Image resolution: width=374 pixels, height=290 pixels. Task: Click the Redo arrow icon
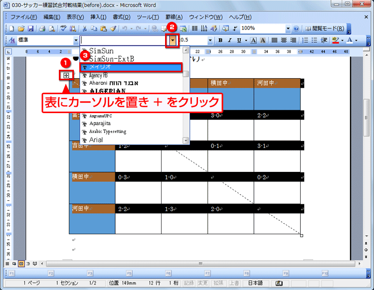[x=138, y=28]
